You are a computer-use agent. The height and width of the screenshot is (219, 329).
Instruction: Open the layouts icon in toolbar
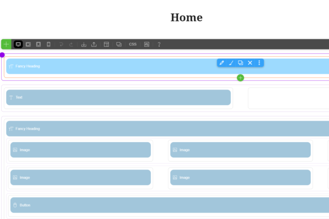[x=106, y=44]
